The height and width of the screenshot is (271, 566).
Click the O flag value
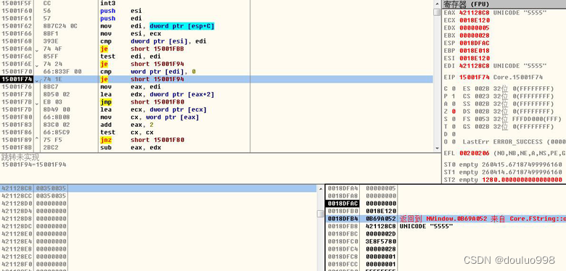pyautogui.click(x=454, y=141)
